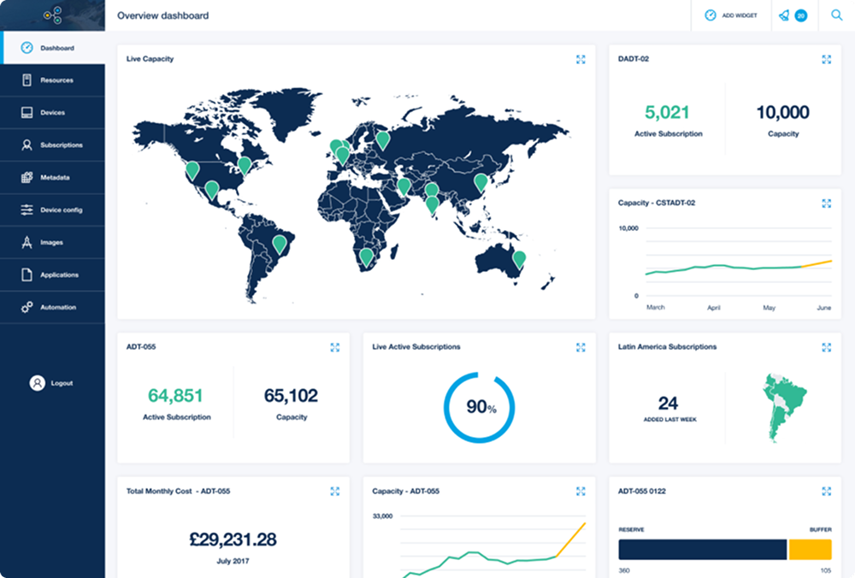Expand the Live Active Subscriptions widget
The image size is (855, 578).
581,347
